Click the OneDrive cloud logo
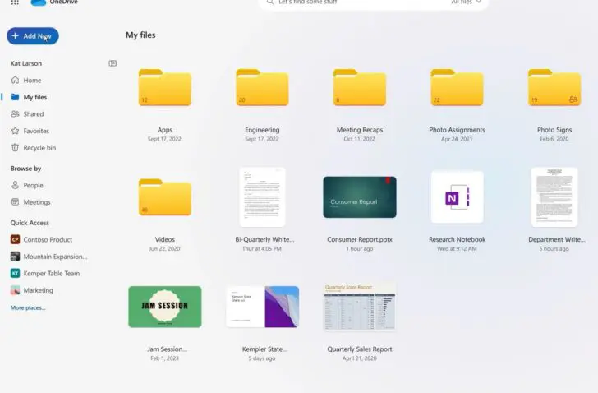The image size is (598, 393). [x=38, y=2]
